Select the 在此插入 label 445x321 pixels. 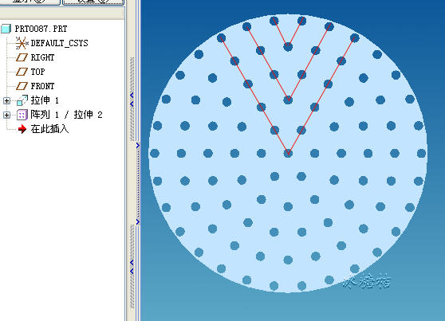click(49, 129)
